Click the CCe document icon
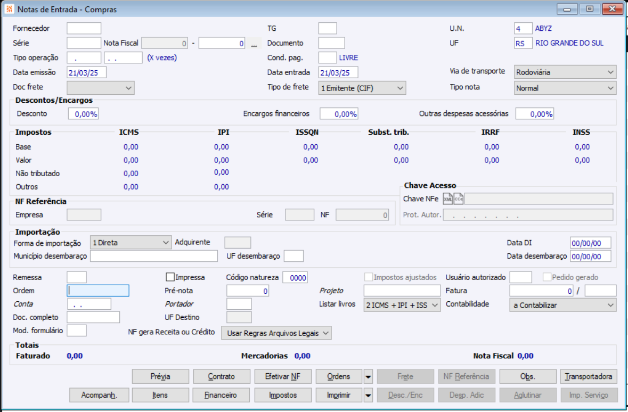The width and height of the screenshot is (628, 412). pyautogui.click(x=458, y=199)
